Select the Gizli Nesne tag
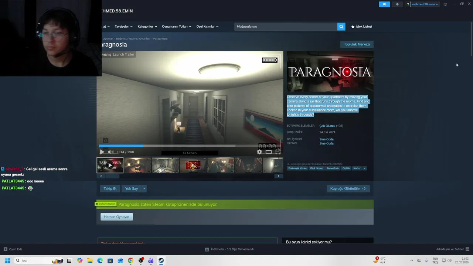This screenshot has width=473, height=266. point(317,168)
